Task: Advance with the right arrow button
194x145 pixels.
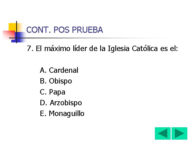Action: [179, 133]
